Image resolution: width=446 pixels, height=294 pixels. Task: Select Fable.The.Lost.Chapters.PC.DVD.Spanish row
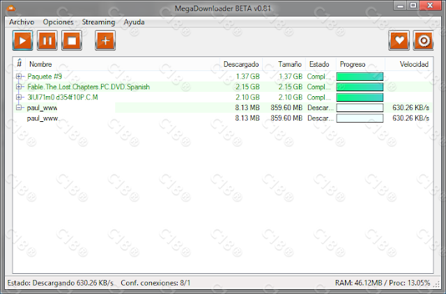click(223, 86)
